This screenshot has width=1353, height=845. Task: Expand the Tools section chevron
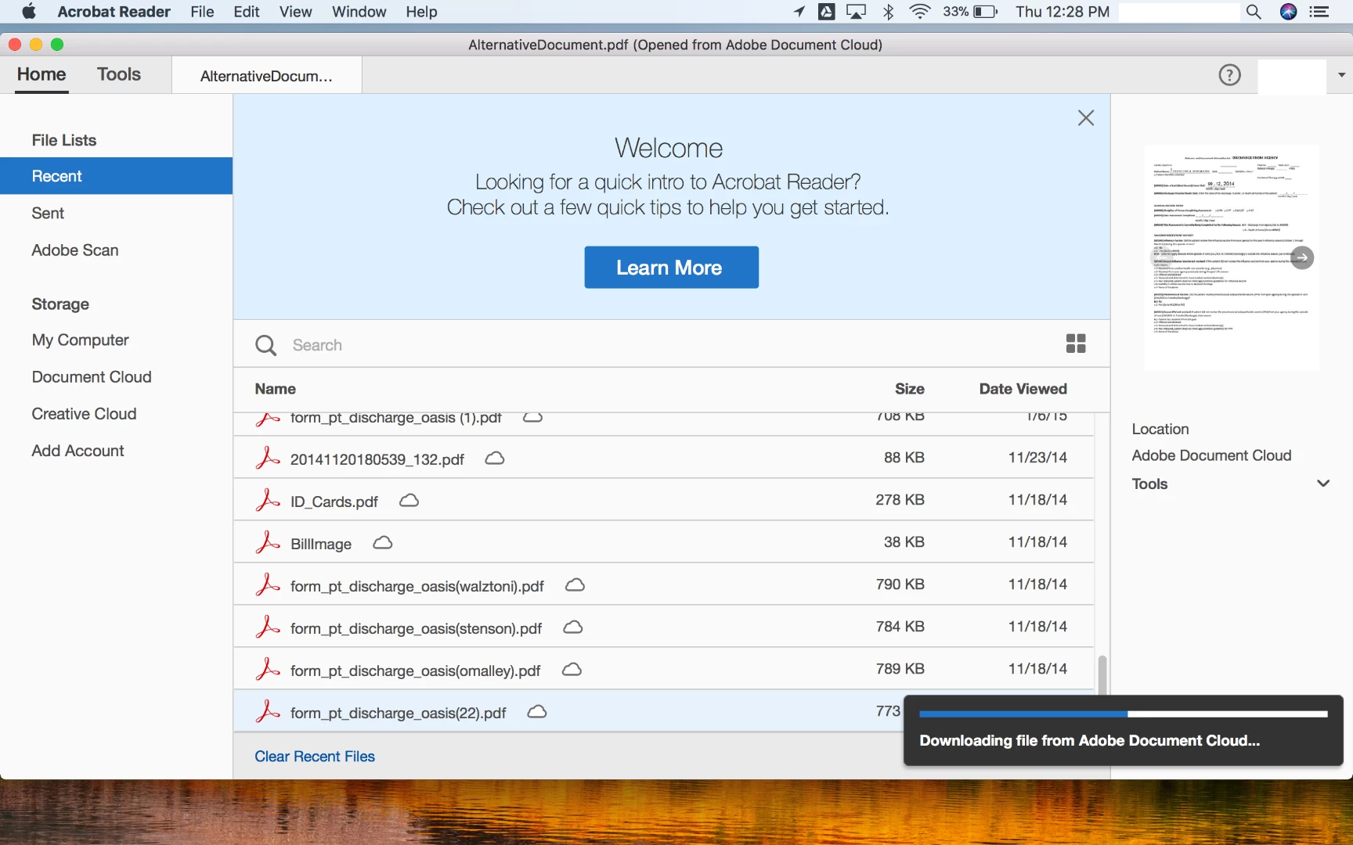tap(1323, 484)
